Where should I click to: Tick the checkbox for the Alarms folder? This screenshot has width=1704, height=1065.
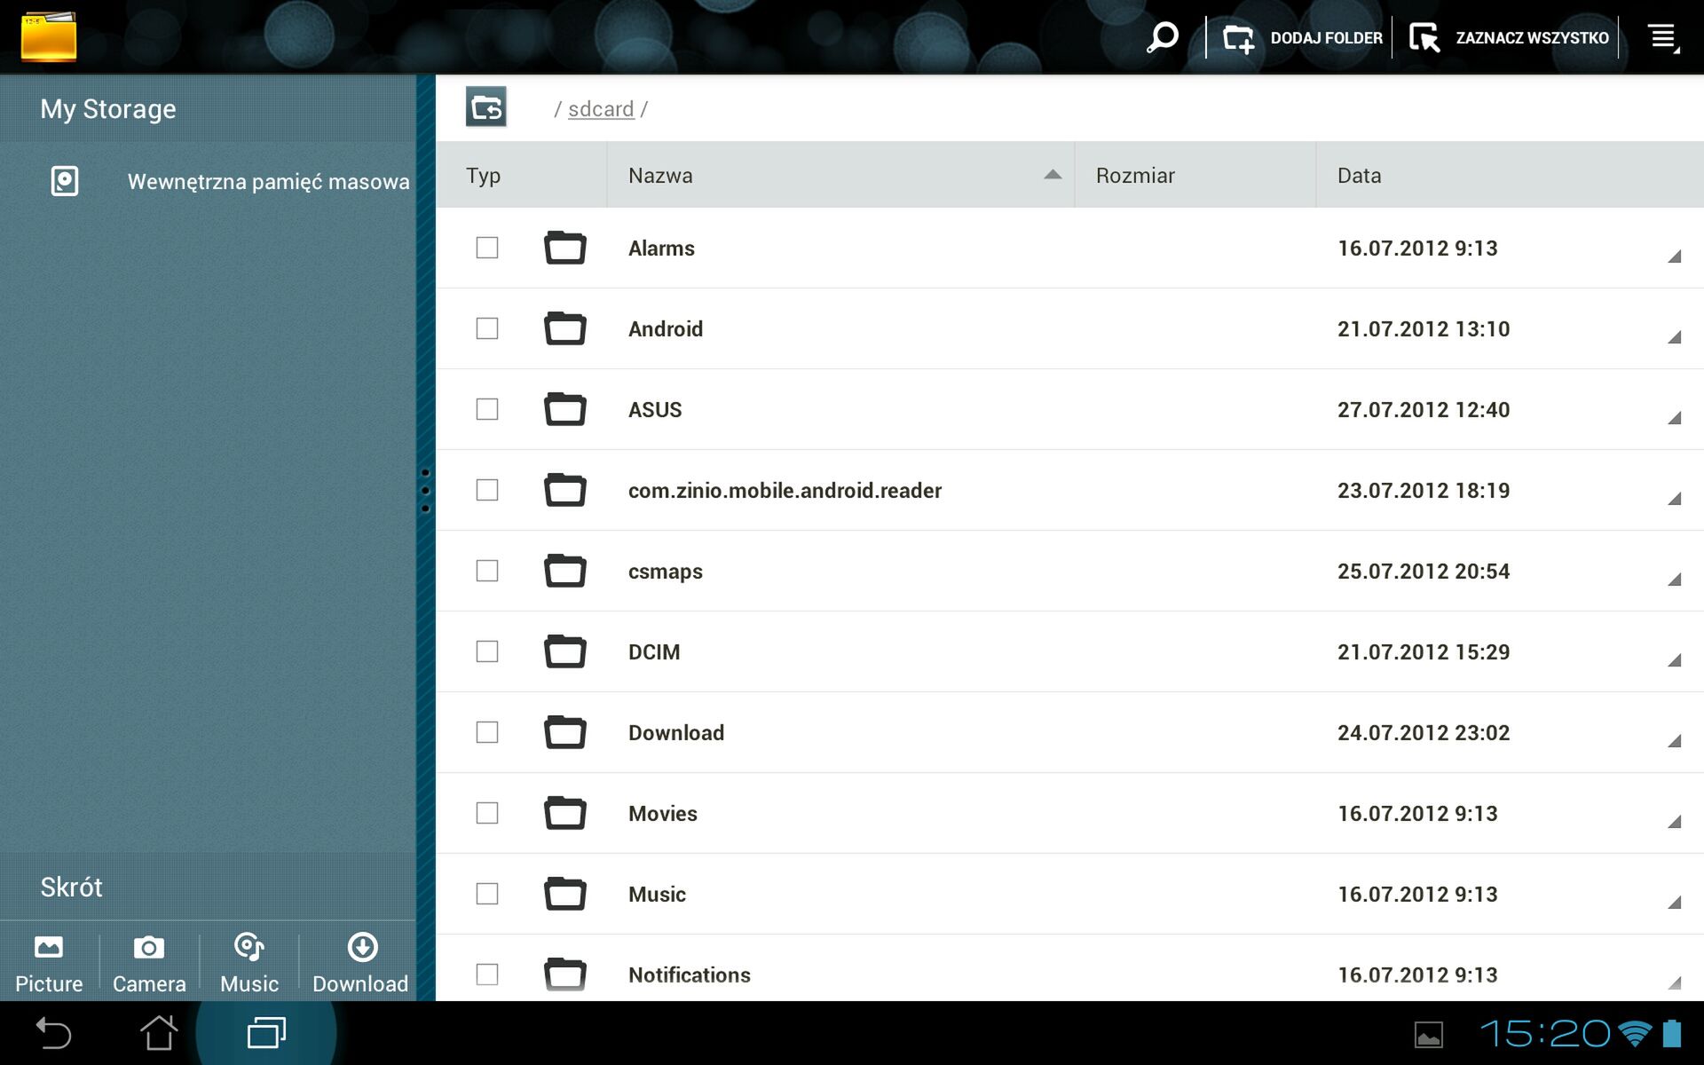(x=487, y=248)
